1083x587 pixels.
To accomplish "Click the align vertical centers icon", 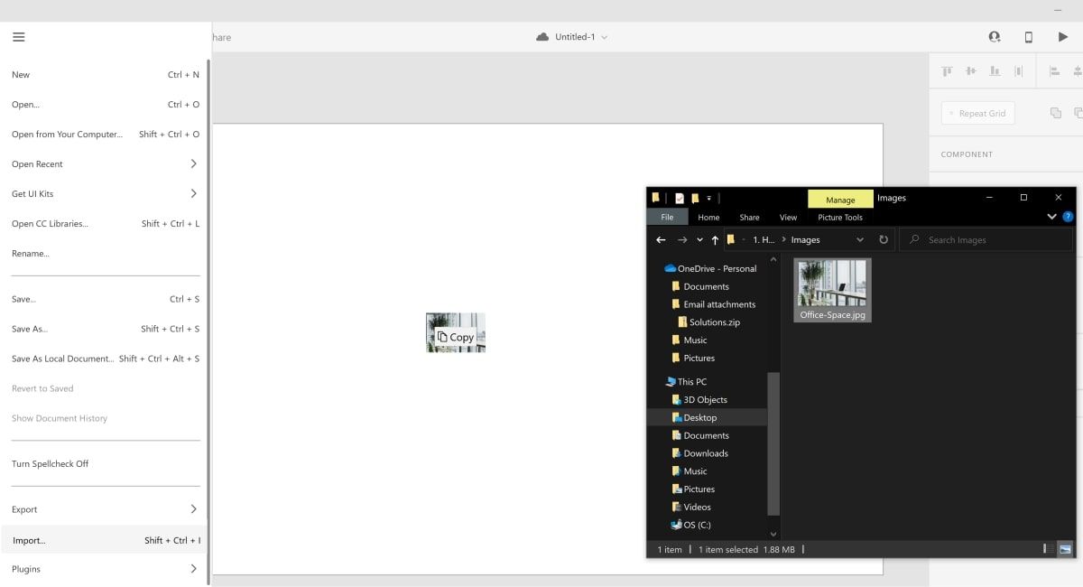I will click(x=970, y=70).
